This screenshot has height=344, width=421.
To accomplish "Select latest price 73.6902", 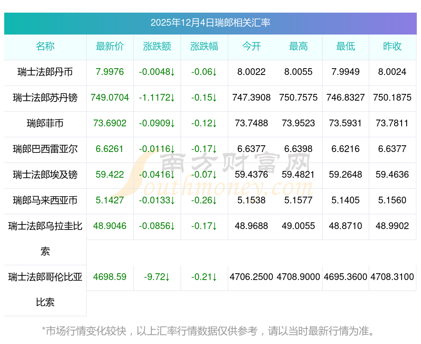I will pos(110,123).
